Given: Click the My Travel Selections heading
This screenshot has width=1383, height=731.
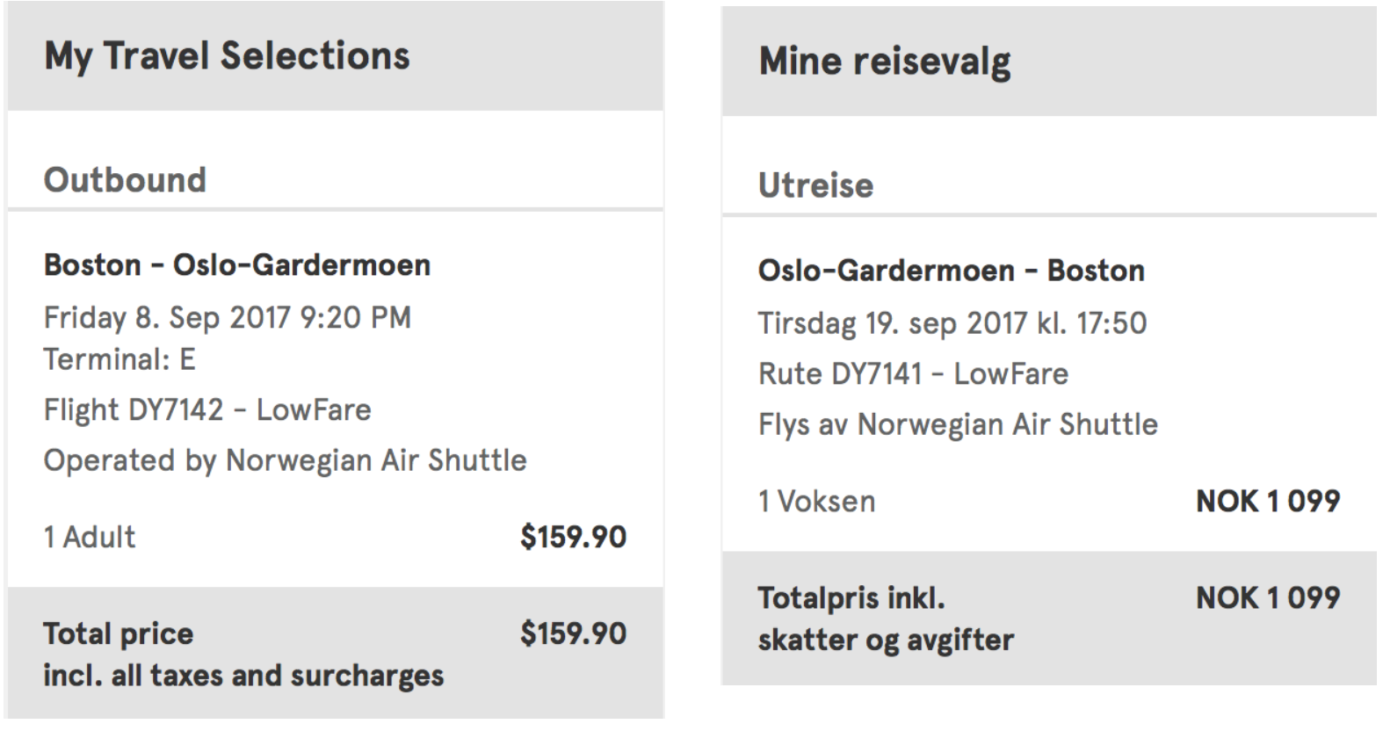Looking at the screenshot, I should (227, 56).
